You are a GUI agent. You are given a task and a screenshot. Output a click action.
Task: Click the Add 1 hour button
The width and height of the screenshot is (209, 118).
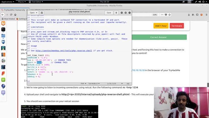161,26
